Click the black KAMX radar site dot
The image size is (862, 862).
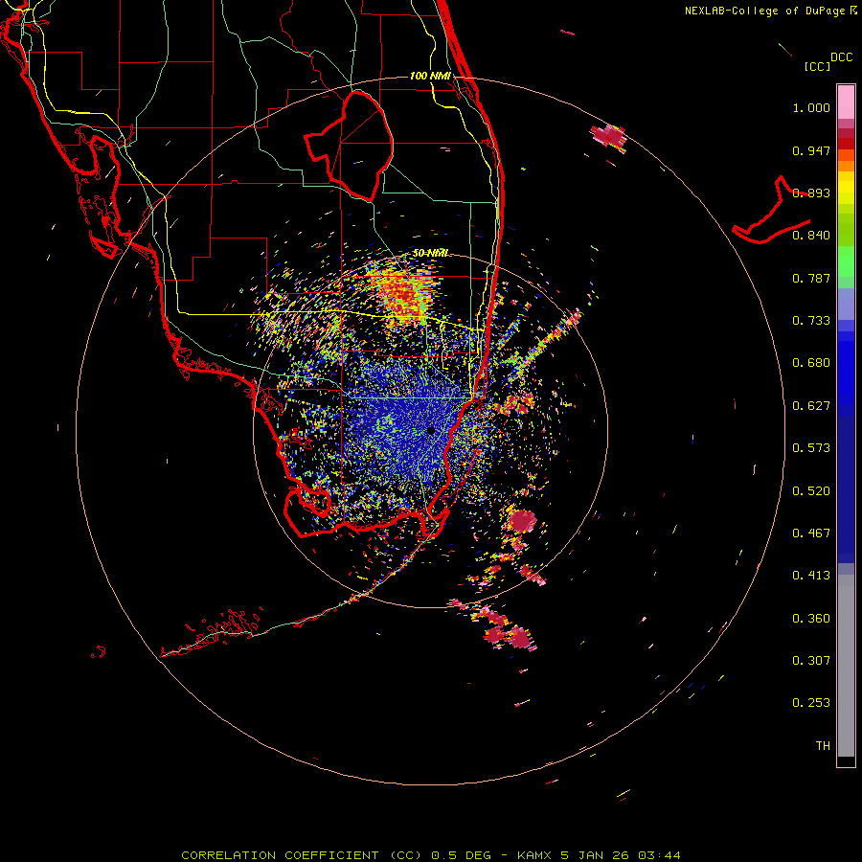pyautogui.click(x=431, y=430)
